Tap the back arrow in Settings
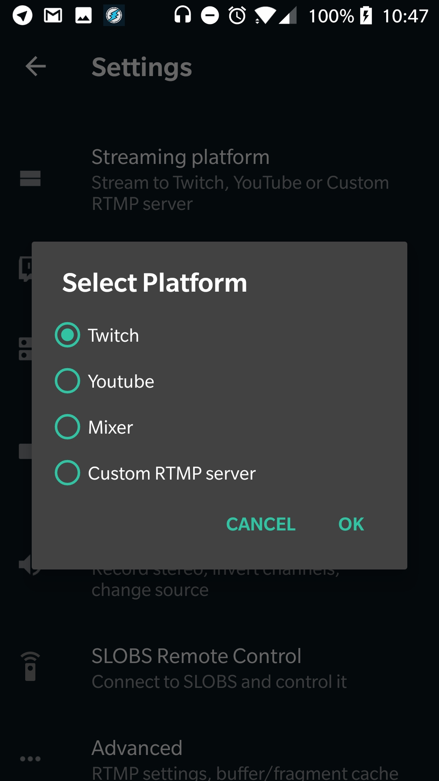Screen dimensions: 439x781 [x=35, y=66]
